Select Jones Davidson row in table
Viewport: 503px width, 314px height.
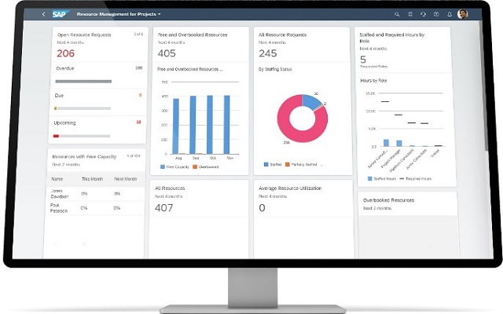96,194
